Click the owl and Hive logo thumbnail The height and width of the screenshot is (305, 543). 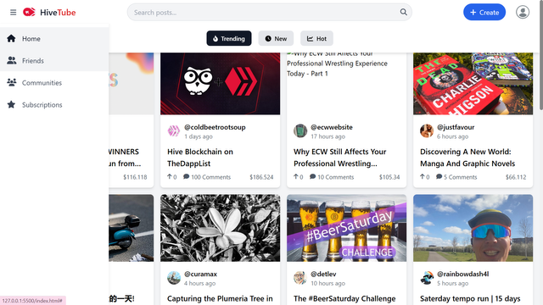(x=221, y=83)
